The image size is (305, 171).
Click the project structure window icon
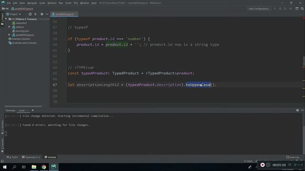point(297,9)
